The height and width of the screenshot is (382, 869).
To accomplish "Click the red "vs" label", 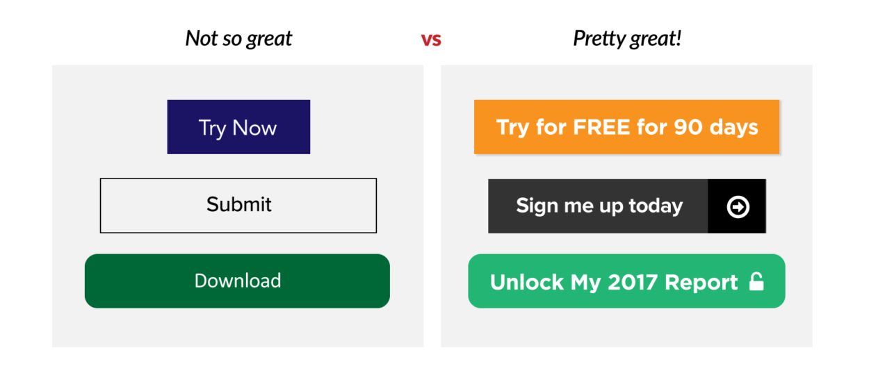I will coord(431,40).
